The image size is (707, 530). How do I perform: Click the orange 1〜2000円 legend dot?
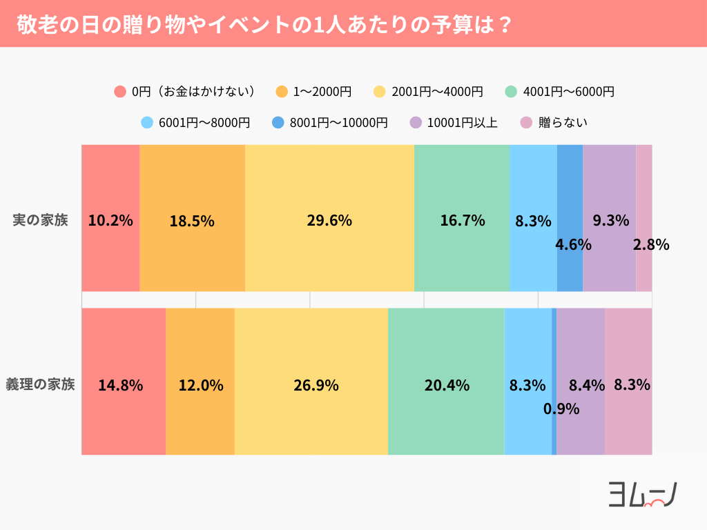pyautogui.click(x=282, y=91)
